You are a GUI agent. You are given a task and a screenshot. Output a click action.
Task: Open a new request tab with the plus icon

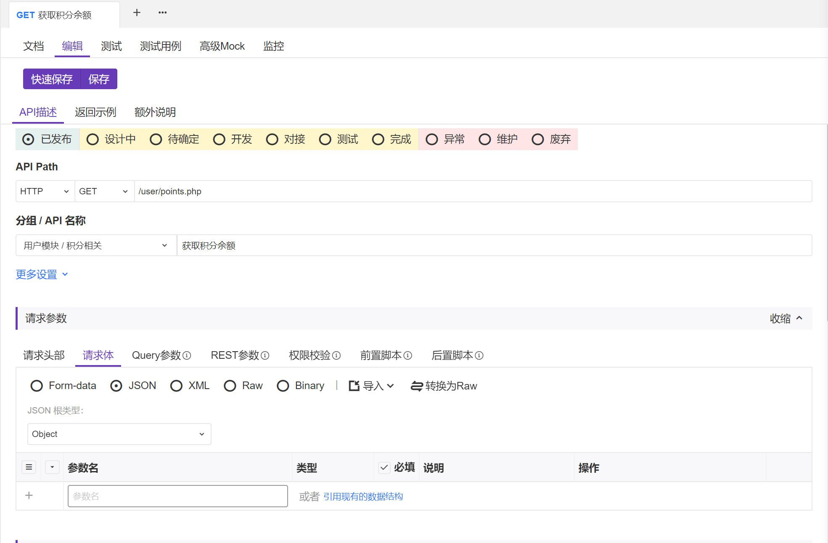coord(136,13)
